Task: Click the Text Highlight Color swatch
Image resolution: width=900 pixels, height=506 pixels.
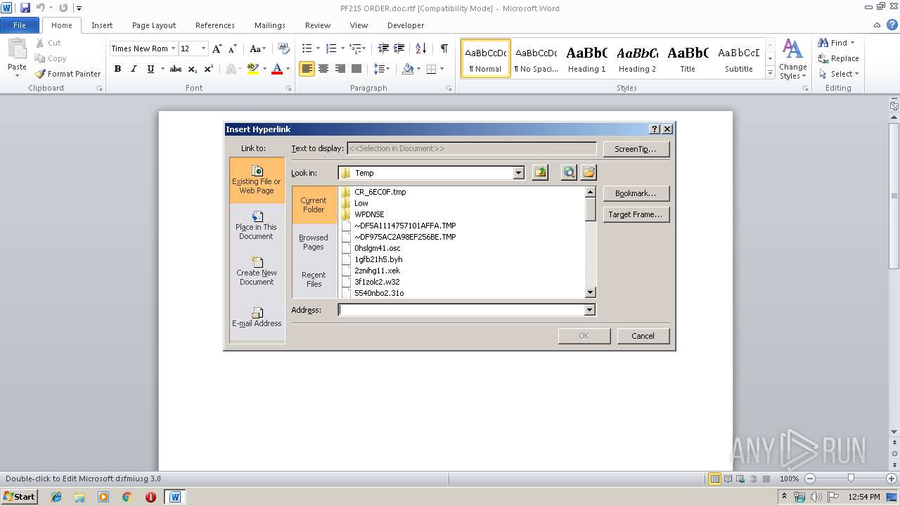Action: (252, 69)
